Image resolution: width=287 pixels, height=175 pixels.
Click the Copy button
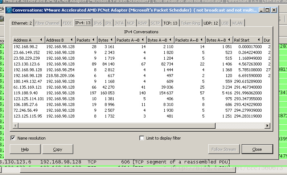(58, 149)
